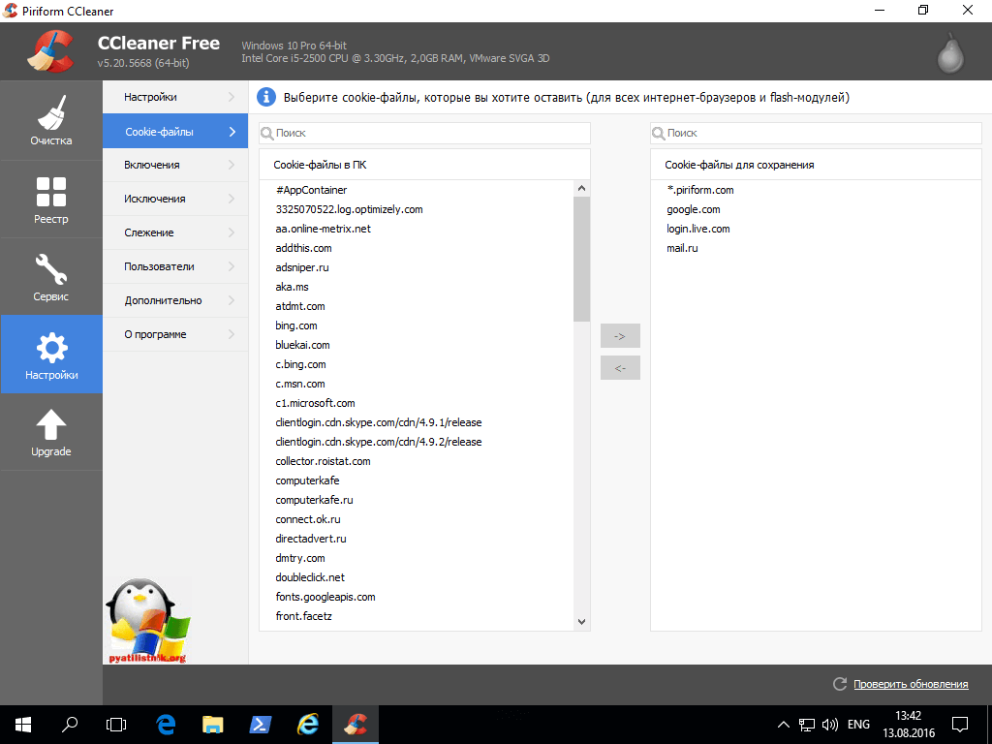The width and height of the screenshot is (992, 744).
Task: Open File Explorer from the taskbar
Action: pyautogui.click(x=213, y=724)
